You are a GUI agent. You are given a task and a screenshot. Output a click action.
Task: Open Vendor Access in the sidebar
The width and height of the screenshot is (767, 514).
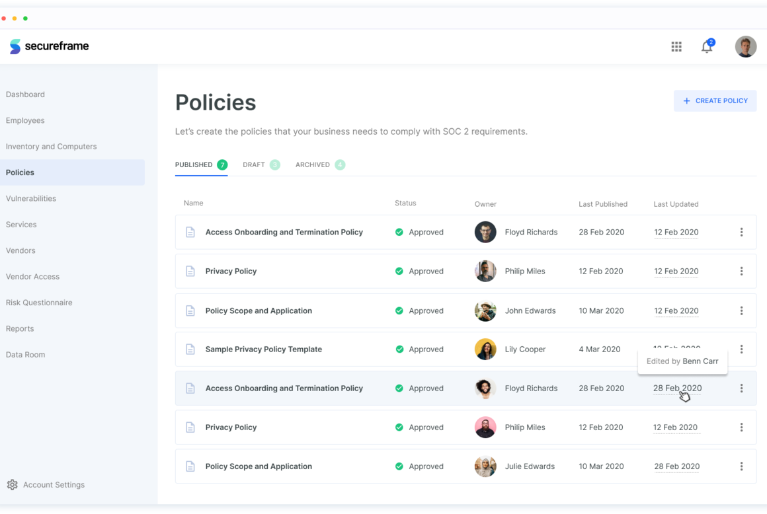point(33,277)
